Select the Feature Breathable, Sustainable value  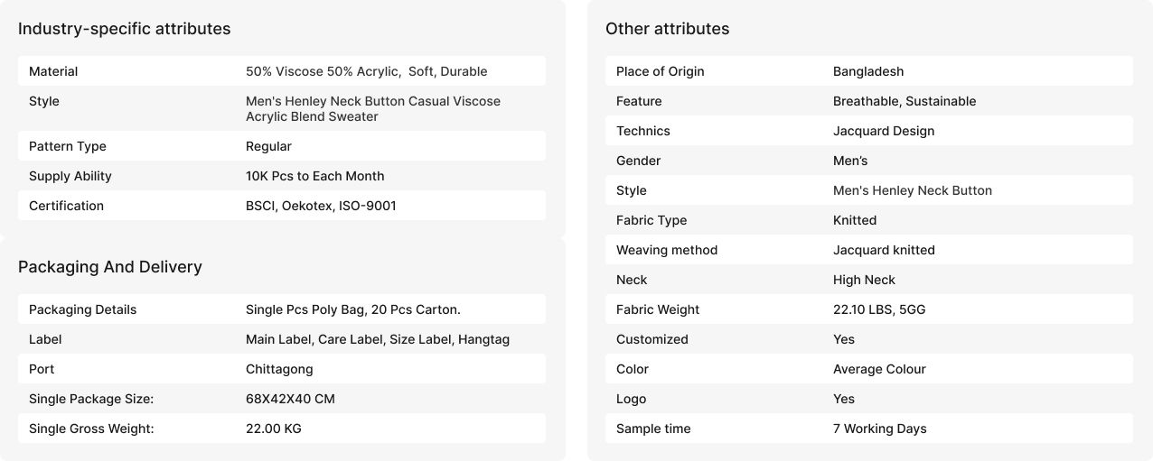tap(905, 101)
